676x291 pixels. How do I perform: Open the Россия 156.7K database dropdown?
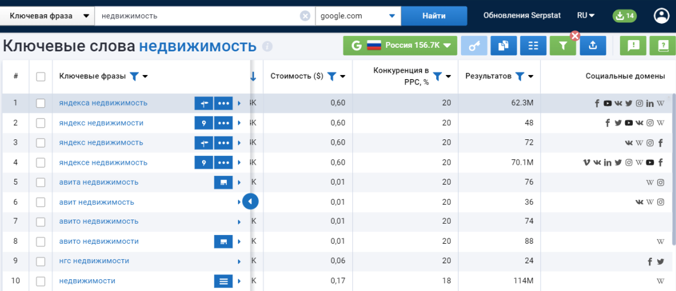tap(400, 45)
